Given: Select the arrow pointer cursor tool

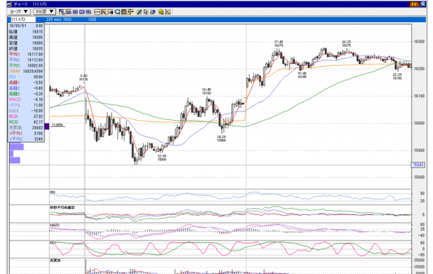Looking at the screenshot, I should point(146,12).
